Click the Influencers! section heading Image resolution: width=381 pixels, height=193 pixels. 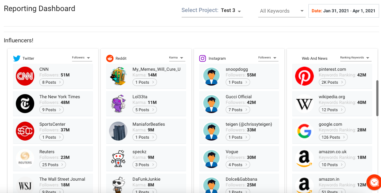pos(19,40)
